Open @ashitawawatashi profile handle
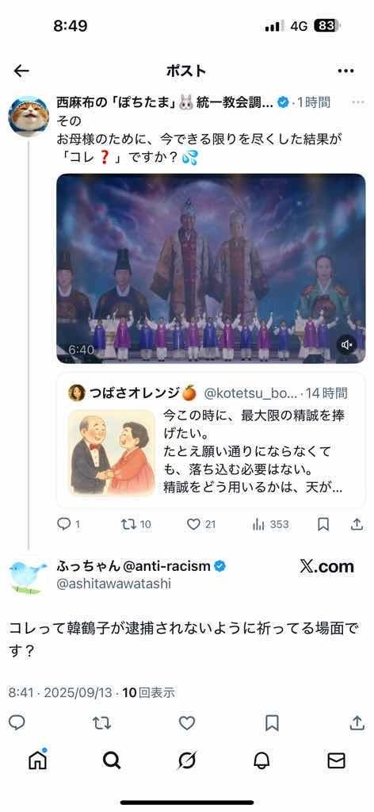374x812 pixels. coord(113,584)
